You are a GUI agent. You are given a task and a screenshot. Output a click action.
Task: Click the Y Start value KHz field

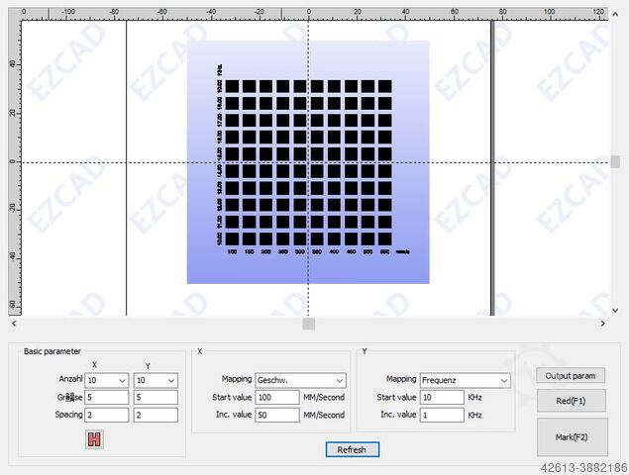(441, 398)
